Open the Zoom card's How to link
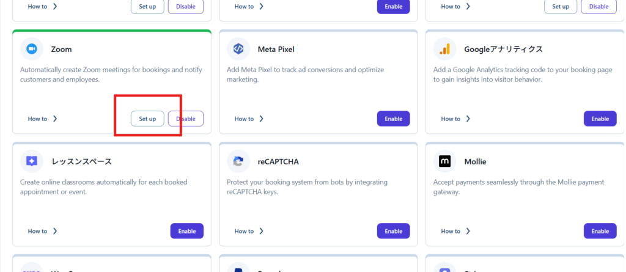The width and height of the screenshot is (626, 272). click(x=42, y=119)
